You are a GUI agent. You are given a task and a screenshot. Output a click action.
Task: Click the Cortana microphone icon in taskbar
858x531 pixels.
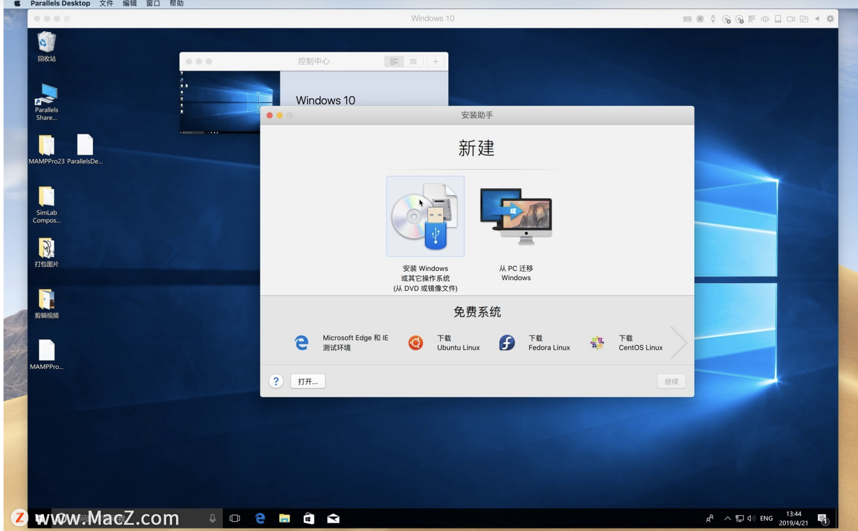tap(212, 519)
